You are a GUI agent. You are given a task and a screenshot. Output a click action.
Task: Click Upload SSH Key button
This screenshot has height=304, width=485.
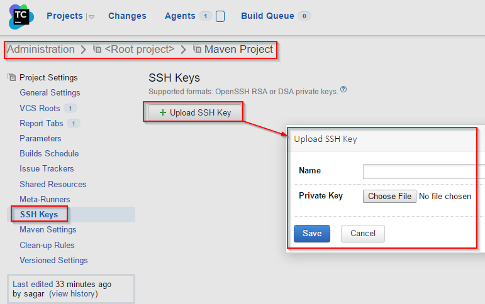point(195,112)
